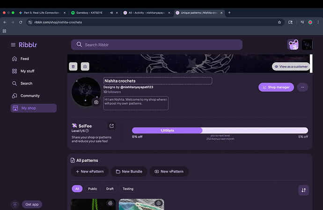Viewport: 323px width, 210px height.
Task: Click the upload arrow icon beside Get app
Action: [15, 204]
